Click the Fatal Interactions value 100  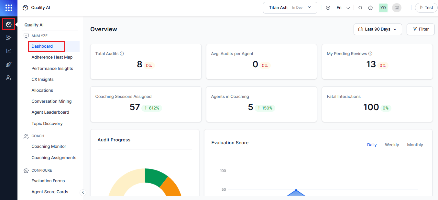pyautogui.click(x=371, y=107)
